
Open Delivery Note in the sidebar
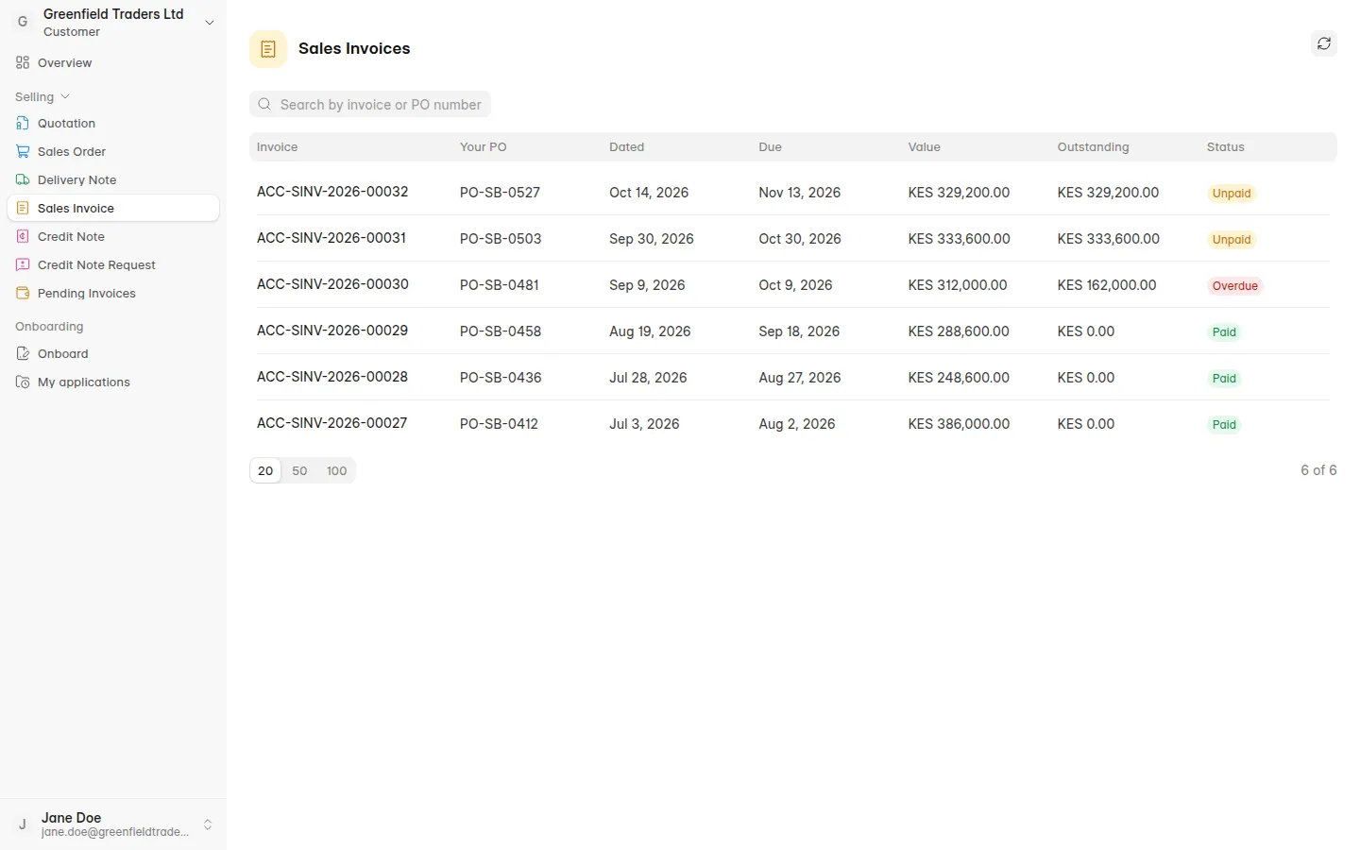point(113,180)
